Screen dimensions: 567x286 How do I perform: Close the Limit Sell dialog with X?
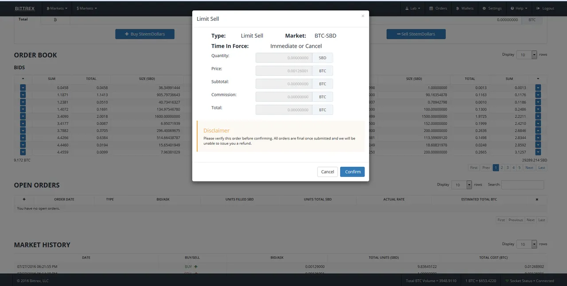(x=363, y=16)
